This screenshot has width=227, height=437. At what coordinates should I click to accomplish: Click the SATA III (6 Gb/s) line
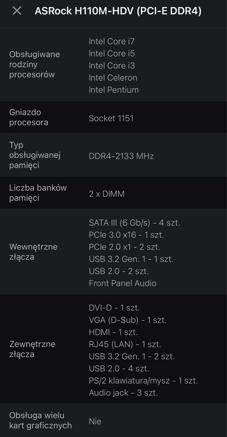pyautogui.click(x=134, y=223)
